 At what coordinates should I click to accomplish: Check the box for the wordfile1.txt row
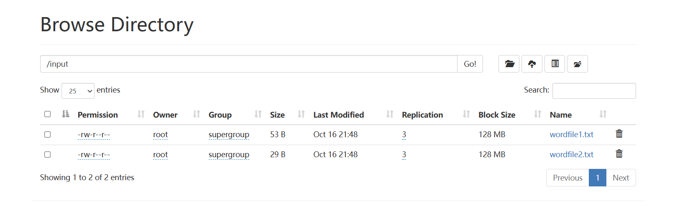48,134
